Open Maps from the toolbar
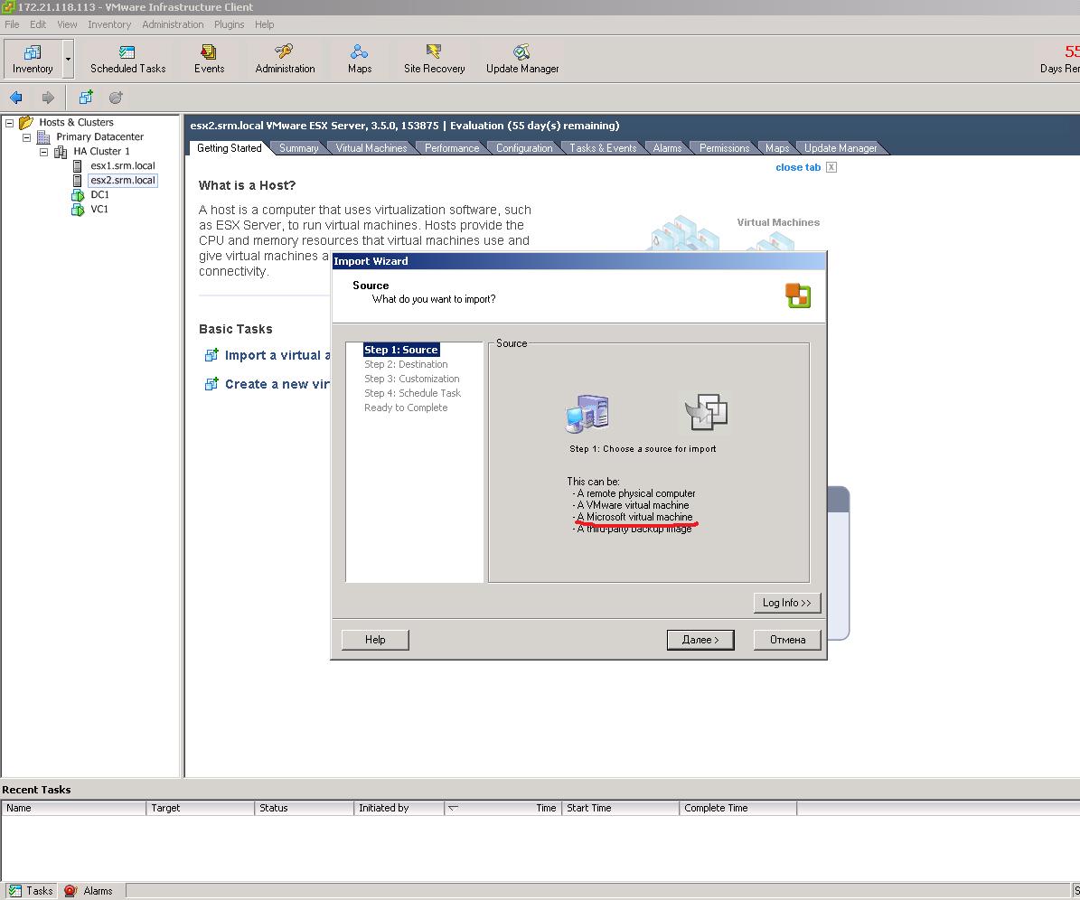This screenshot has height=900, width=1080. coord(359,59)
